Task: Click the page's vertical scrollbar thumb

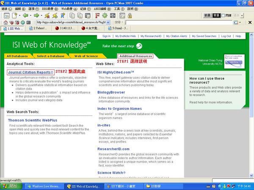Action: click(x=251, y=77)
